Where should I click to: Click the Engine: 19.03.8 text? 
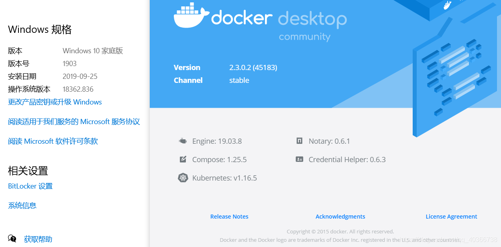click(x=217, y=141)
